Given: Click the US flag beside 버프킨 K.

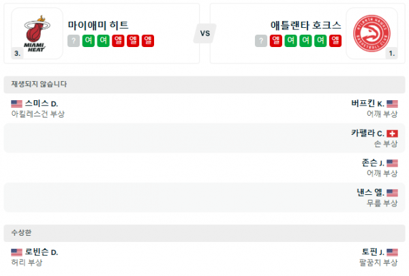Looking at the screenshot, I should click(392, 104).
